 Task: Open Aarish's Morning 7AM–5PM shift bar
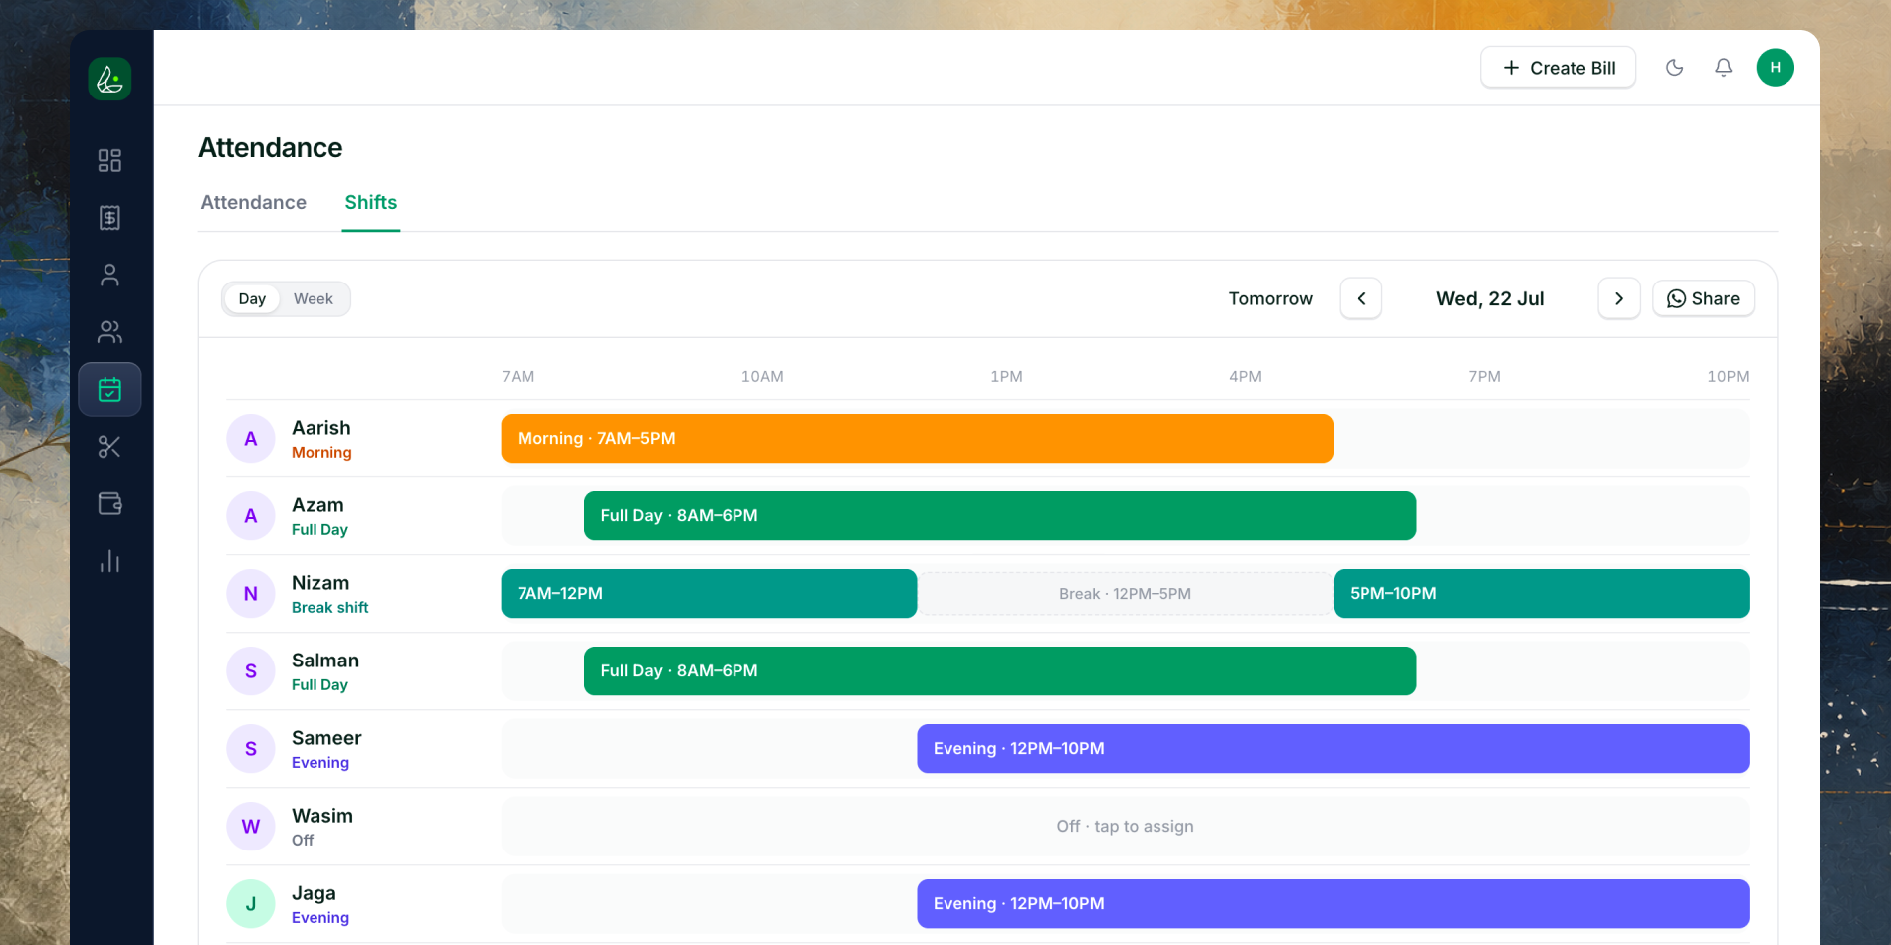[x=917, y=439]
